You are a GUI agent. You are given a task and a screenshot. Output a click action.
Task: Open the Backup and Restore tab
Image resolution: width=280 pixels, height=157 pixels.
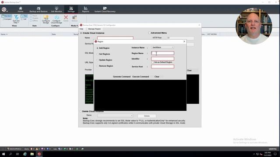[38, 10]
